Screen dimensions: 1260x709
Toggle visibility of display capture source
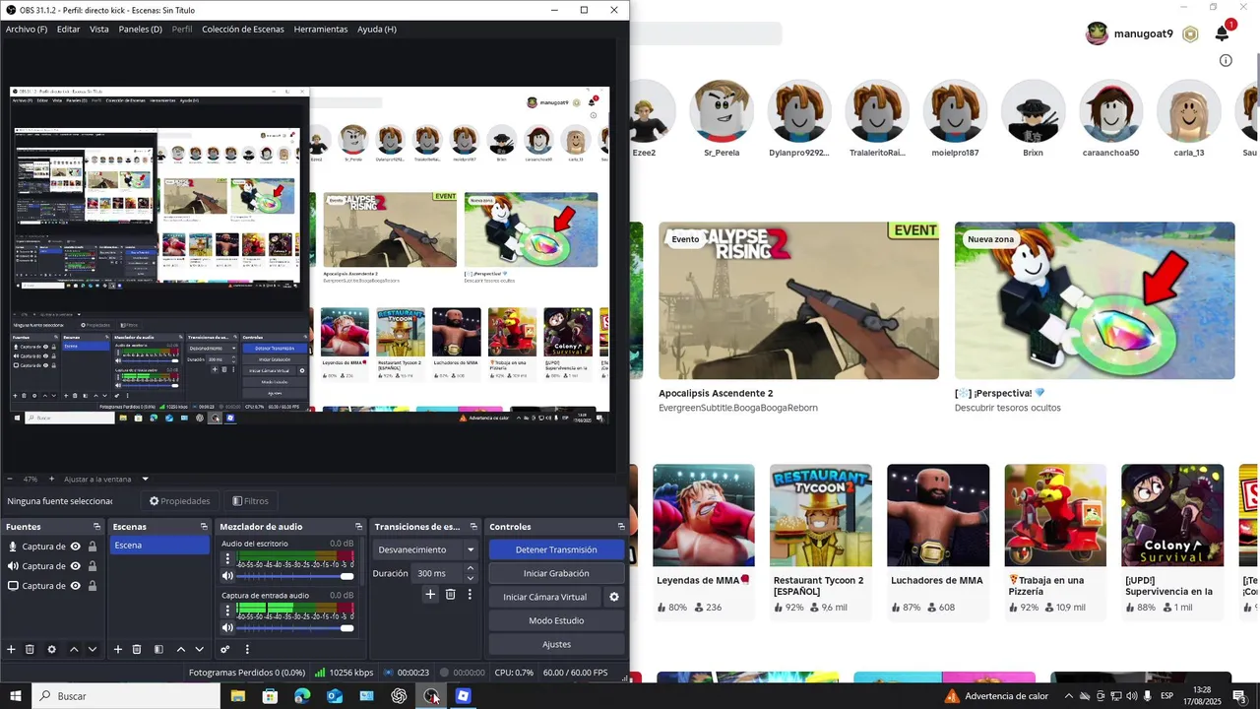75,586
